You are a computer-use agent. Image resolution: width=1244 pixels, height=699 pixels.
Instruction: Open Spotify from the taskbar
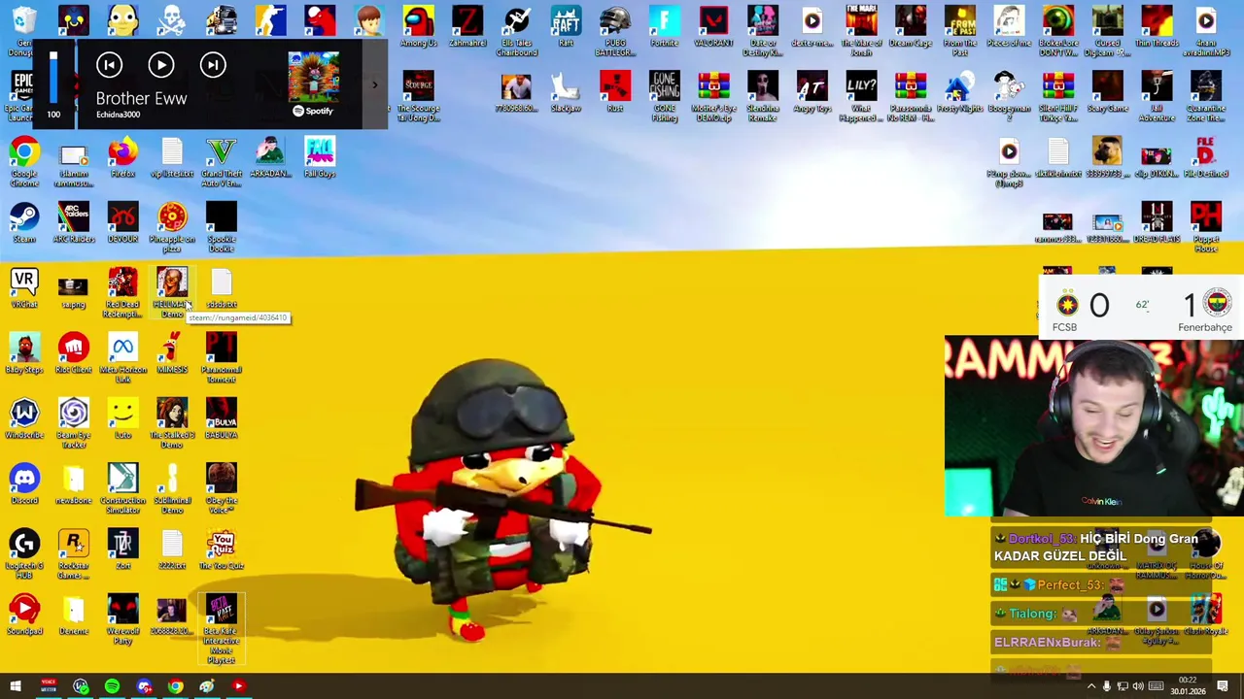[112, 686]
